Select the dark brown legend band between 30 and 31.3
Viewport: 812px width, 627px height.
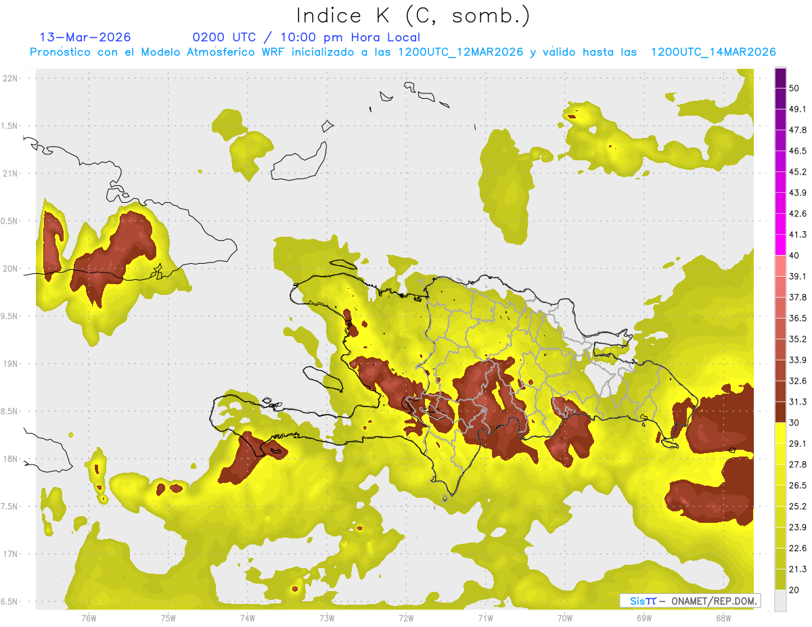pyautogui.click(x=780, y=412)
